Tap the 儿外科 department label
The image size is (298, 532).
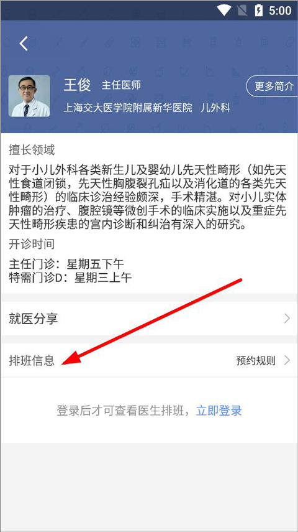tap(215, 108)
